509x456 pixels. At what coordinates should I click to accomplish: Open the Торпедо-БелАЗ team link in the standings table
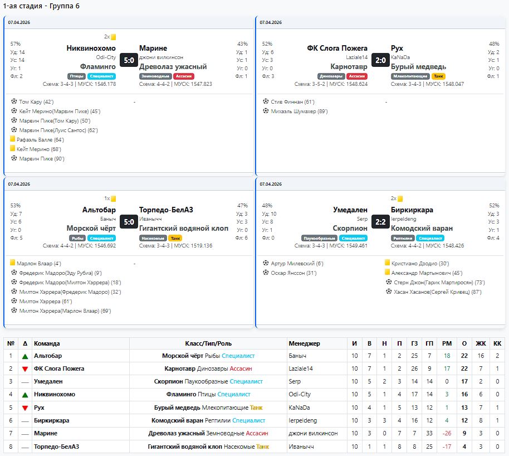click(x=56, y=447)
